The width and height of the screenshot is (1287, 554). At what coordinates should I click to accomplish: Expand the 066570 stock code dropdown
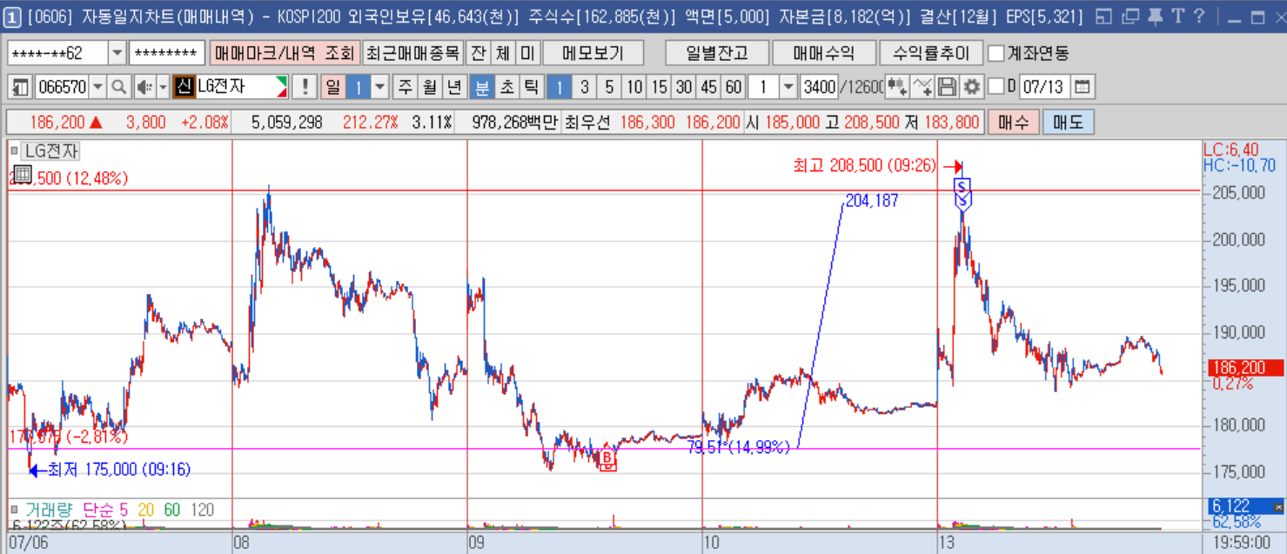pos(97,87)
